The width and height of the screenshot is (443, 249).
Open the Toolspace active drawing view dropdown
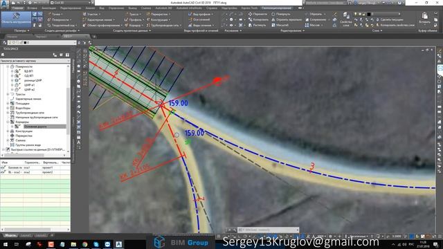(x=35, y=61)
